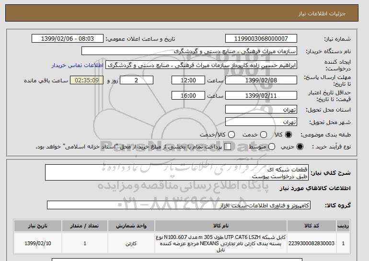This screenshot has width=369, height=261.
Task: Click the delivery province field تهران
Action: [x=261, y=110]
